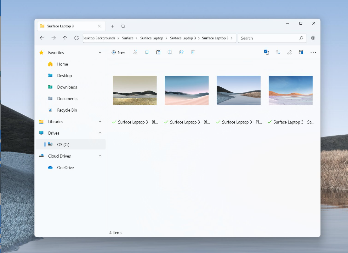Viewport: 348px width, 253px height.
Task: Click the Copy icon in toolbar
Action: [147, 52]
